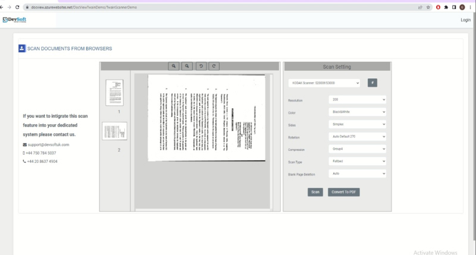Click the Login link
Image resolution: width=476 pixels, height=255 pixels.
click(x=465, y=20)
